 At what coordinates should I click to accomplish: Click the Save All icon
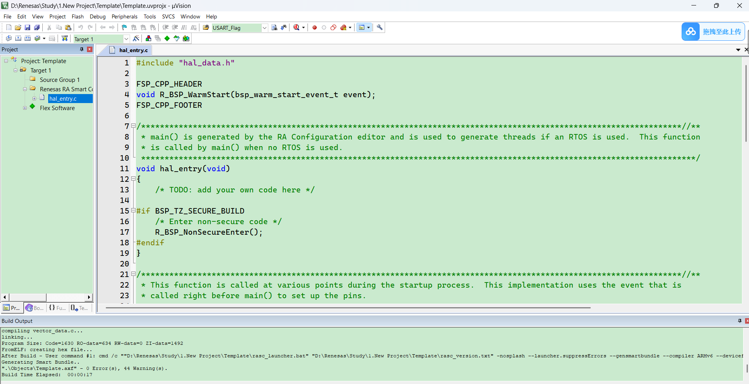coord(37,27)
